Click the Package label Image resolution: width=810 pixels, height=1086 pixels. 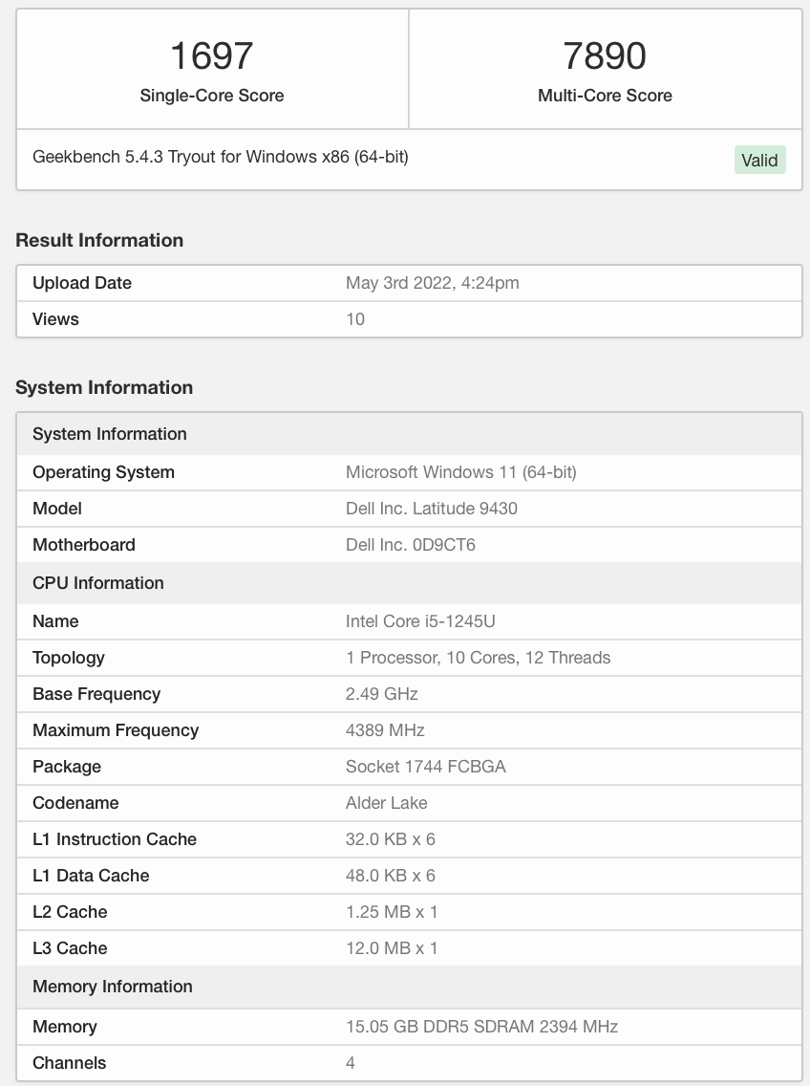(x=67, y=767)
